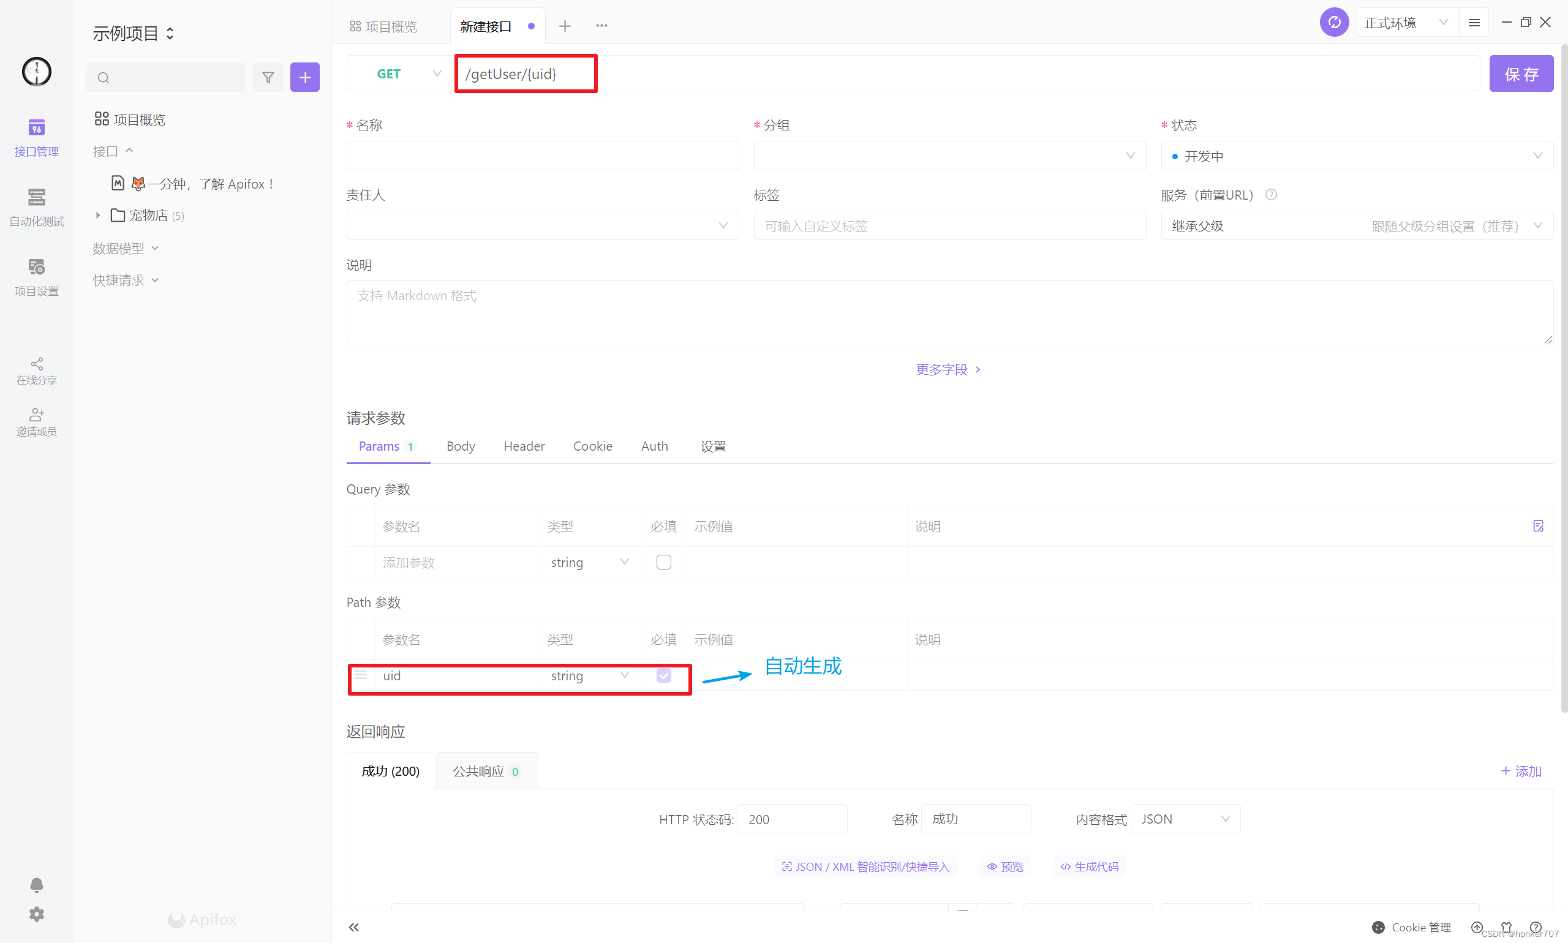
Task: Switch to the Cookie tab
Action: (x=592, y=446)
